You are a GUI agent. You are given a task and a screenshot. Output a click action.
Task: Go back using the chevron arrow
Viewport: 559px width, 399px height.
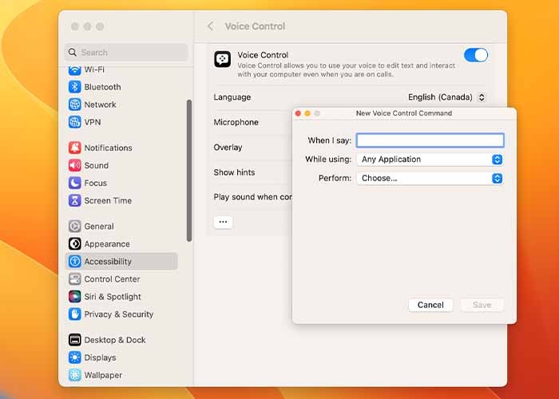point(210,26)
